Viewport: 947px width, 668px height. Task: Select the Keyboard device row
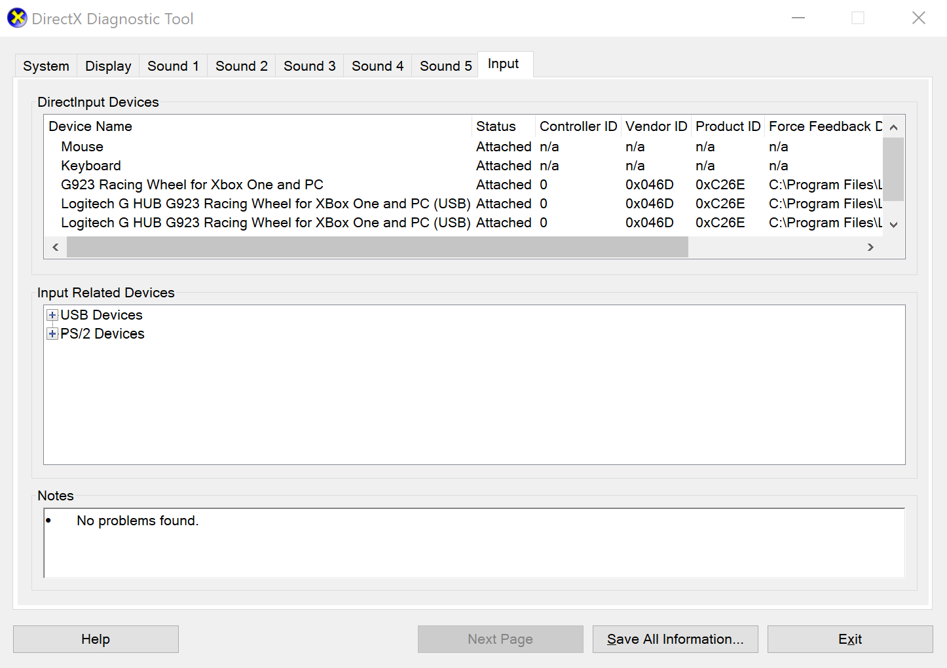[x=464, y=166]
